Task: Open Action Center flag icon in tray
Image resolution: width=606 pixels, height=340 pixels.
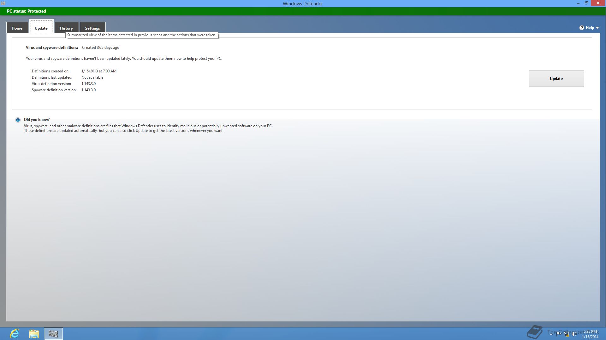Action: [x=559, y=334]
